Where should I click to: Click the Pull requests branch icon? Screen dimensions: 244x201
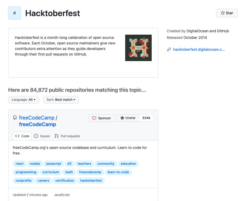point(56,136)
